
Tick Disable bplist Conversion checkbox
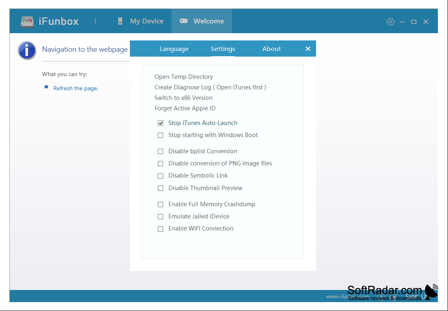(161, 151)
